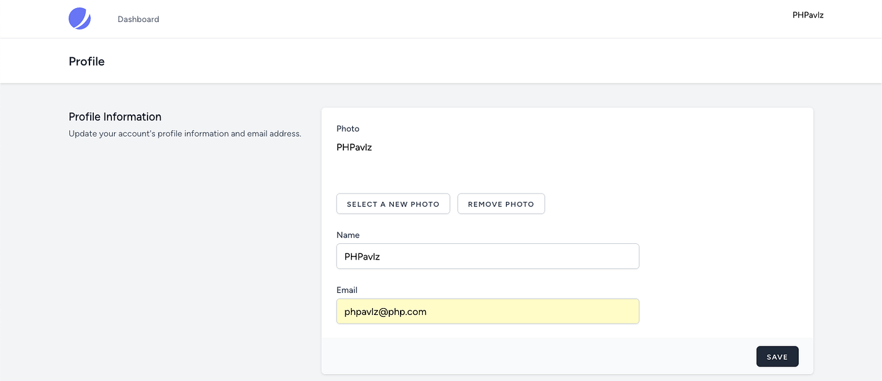The height and width of the screenshot is (381, 882).
Task: Click the Profile page heading
Action: point(86,62)
